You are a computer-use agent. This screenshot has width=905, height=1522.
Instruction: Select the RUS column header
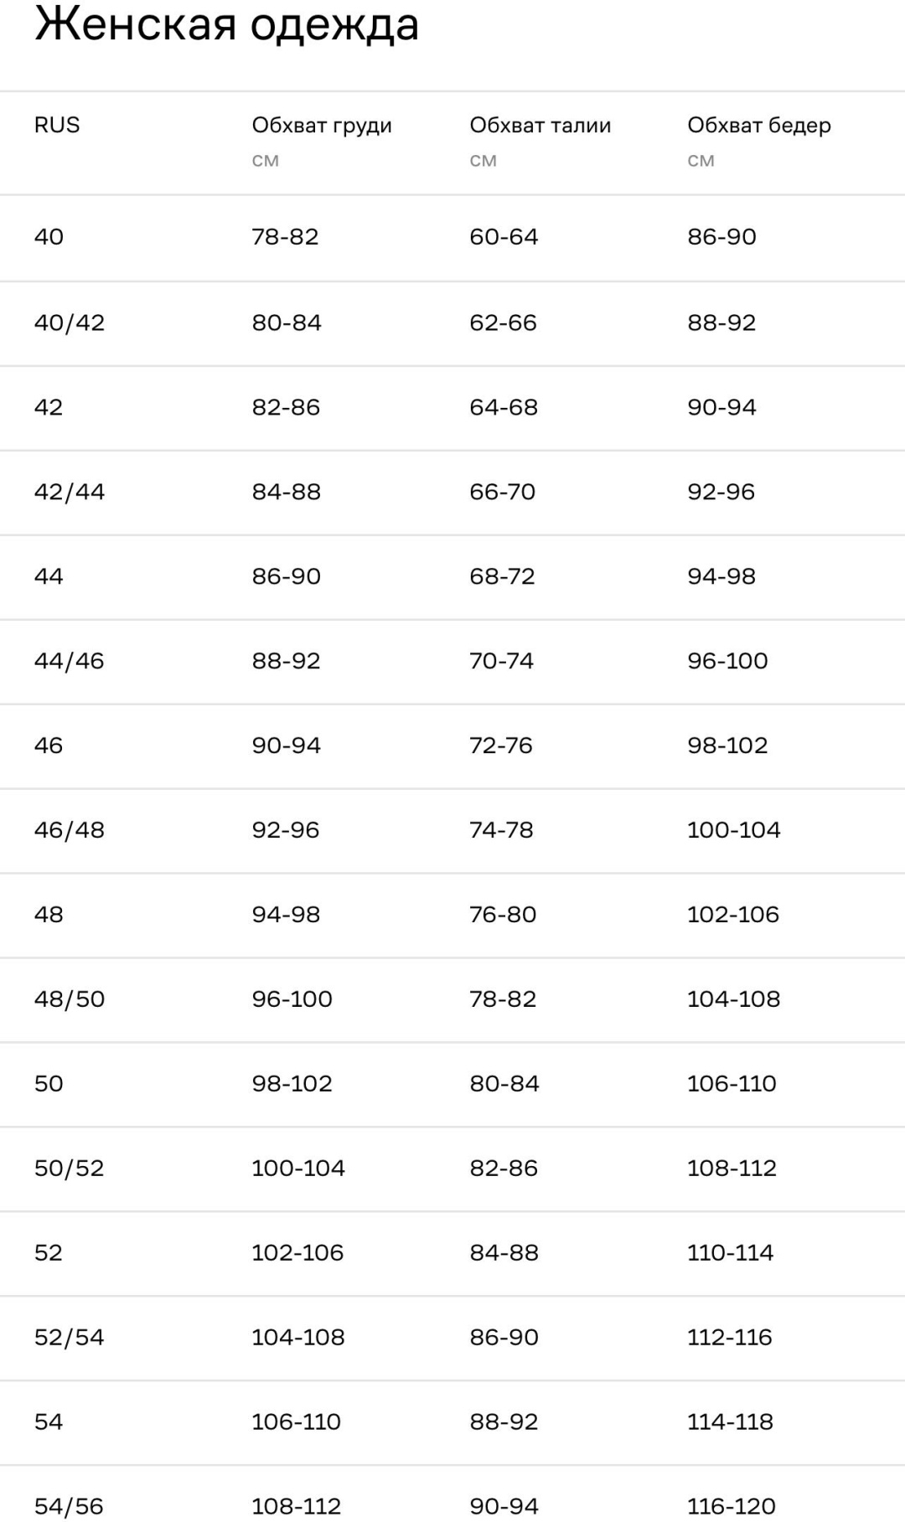57,125
